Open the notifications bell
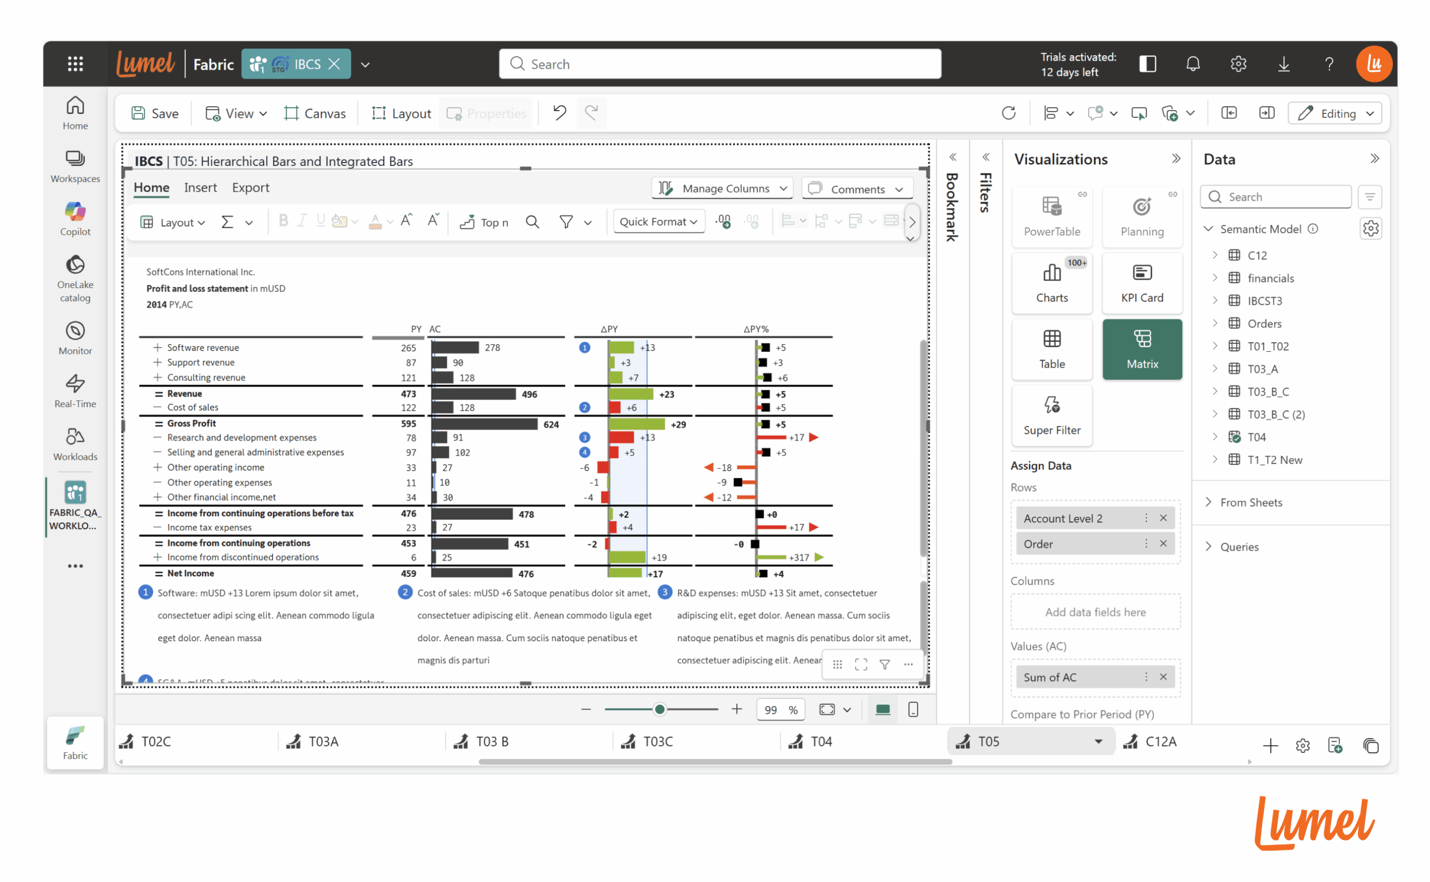 coord(1192,64)
